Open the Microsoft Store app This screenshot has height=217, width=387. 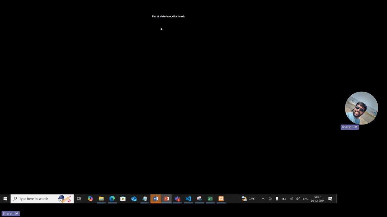(x=123, y=199)
